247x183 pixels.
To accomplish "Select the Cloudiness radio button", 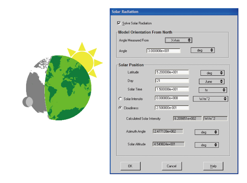I will [120, 108].
